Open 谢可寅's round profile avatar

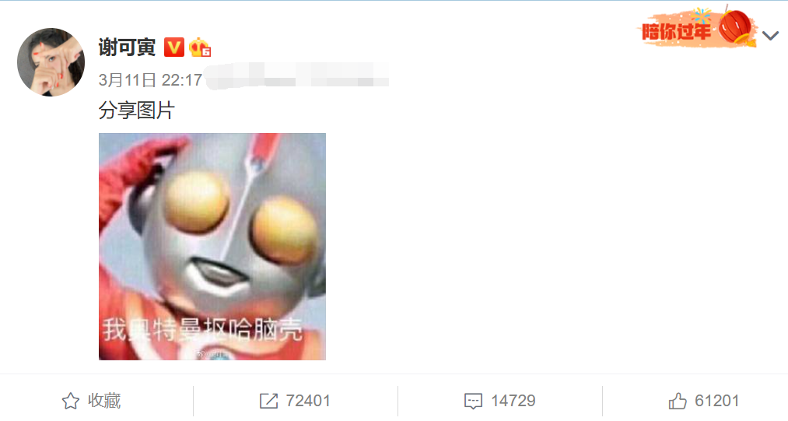(x=51, y=62)
